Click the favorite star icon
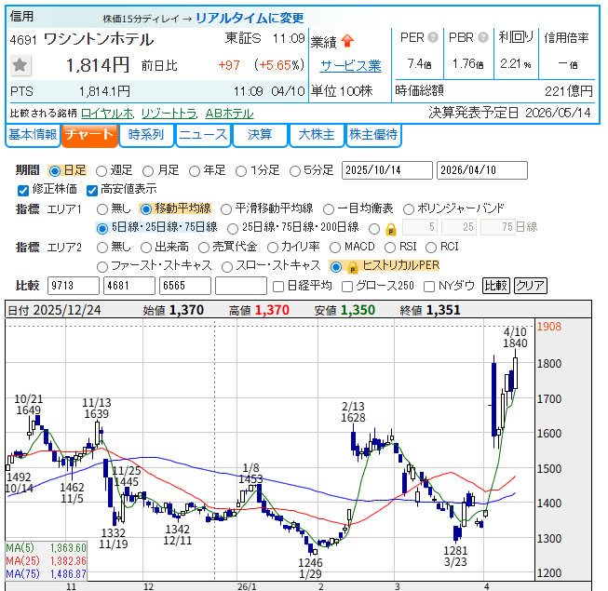 coord(20,65)
